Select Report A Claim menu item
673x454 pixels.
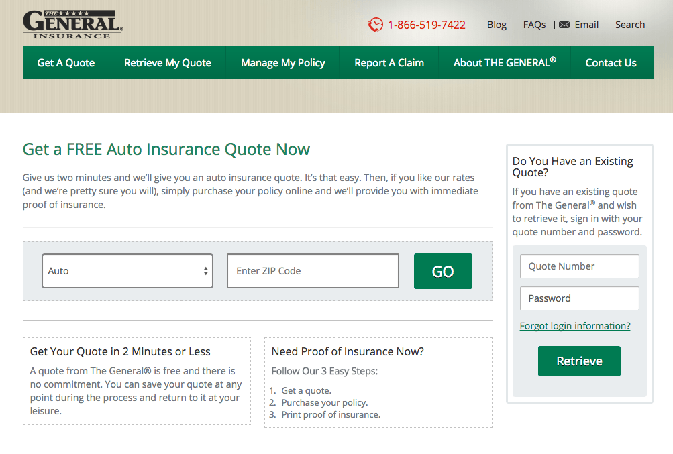(389, 62)
